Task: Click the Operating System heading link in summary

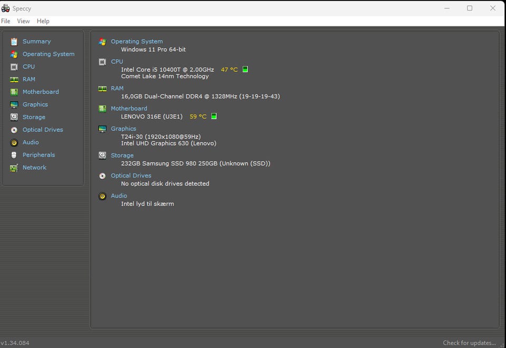Action: click(x=137, y=41)
